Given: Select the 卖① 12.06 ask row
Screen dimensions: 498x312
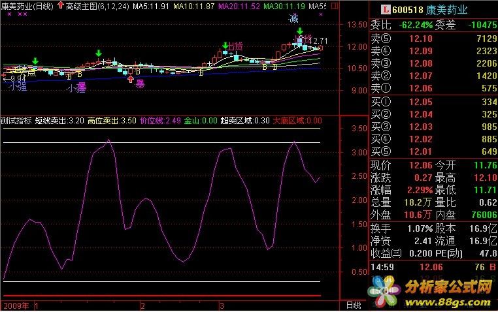Looking at the screenshot, I should pyautogui.click(x=433, y=88).
